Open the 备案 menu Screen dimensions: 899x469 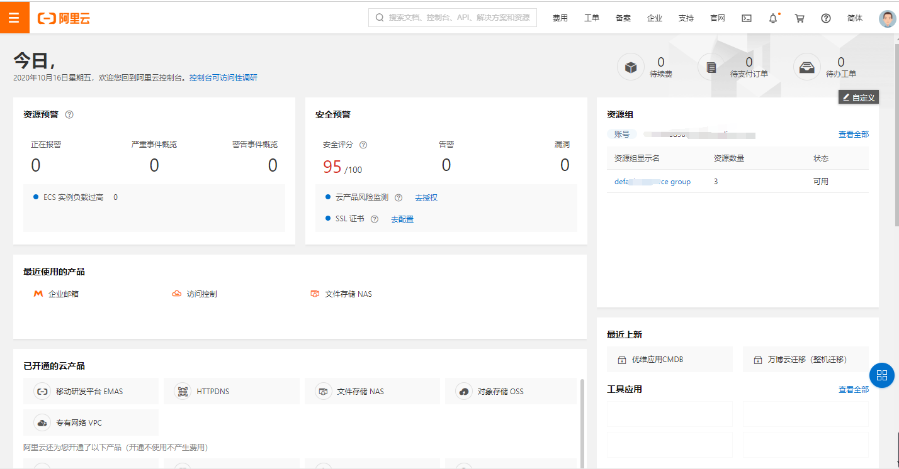pyautogui.click(x=623, y=18)
